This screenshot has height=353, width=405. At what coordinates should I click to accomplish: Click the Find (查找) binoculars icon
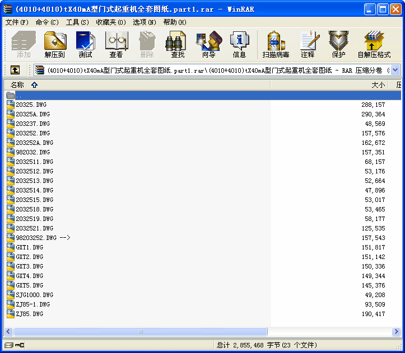178,44
